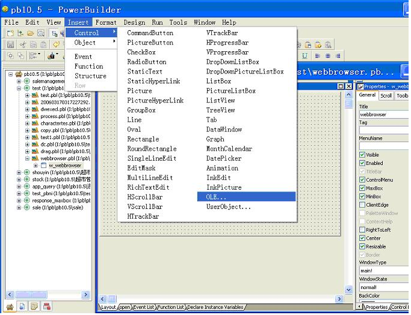Click the Tag input field
411x315 pixels.
(x=384, y=130)
